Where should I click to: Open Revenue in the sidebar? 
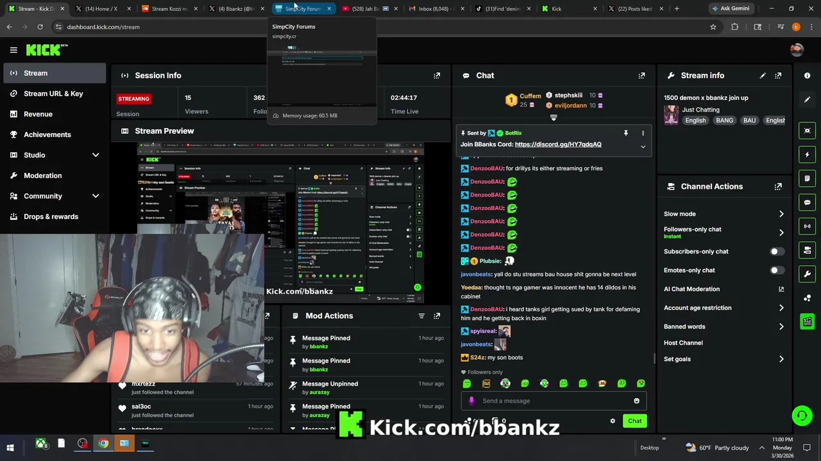pyautogui.click(x=55, y=114)
